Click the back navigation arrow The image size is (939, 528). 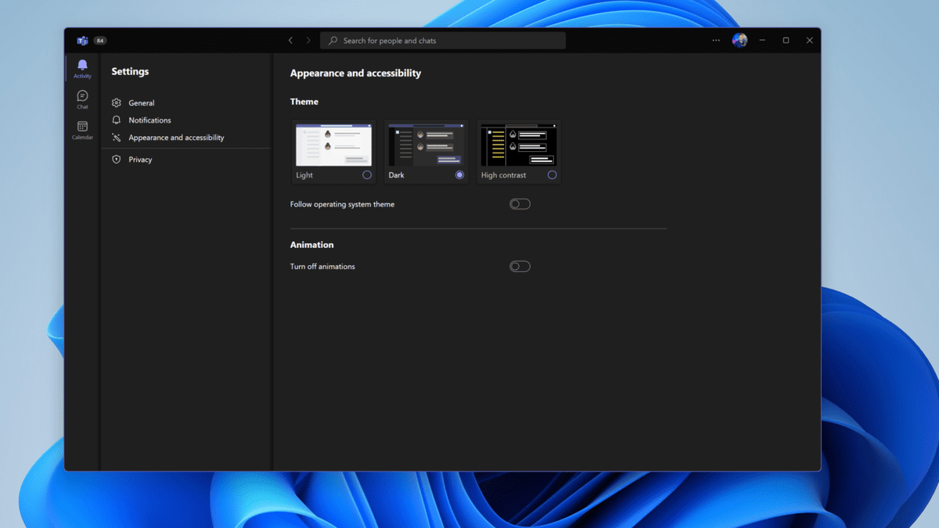point(290,40)
